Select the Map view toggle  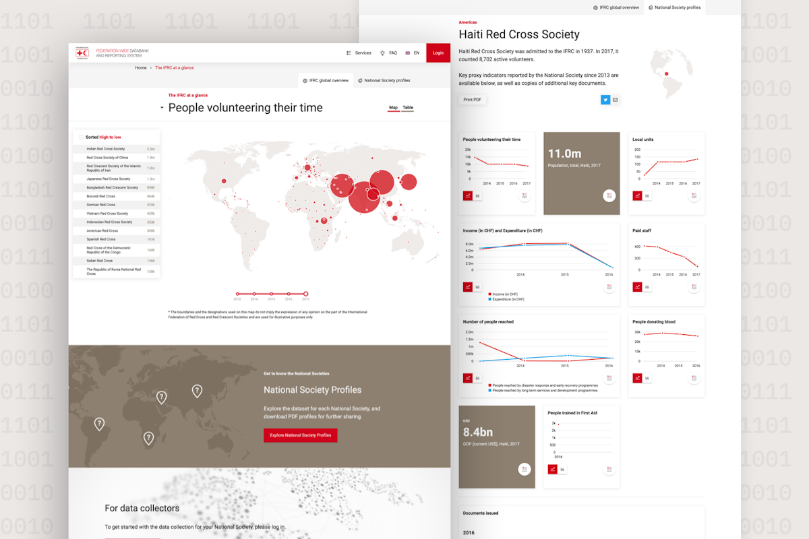393,108
